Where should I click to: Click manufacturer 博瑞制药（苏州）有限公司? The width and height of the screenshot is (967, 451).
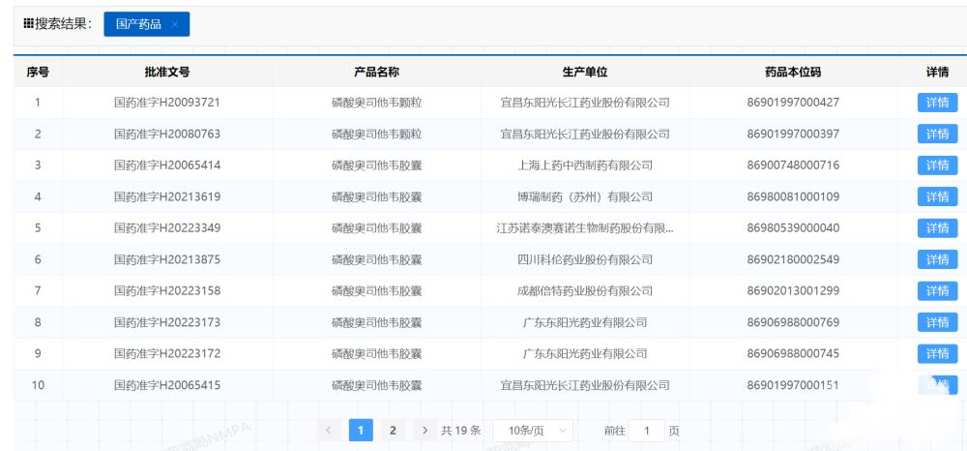pos(585,196)
